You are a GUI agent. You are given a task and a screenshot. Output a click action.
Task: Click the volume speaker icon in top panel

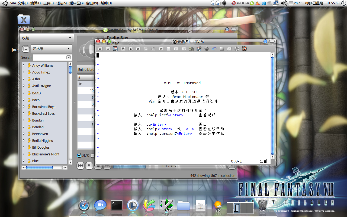coord(284,3)
